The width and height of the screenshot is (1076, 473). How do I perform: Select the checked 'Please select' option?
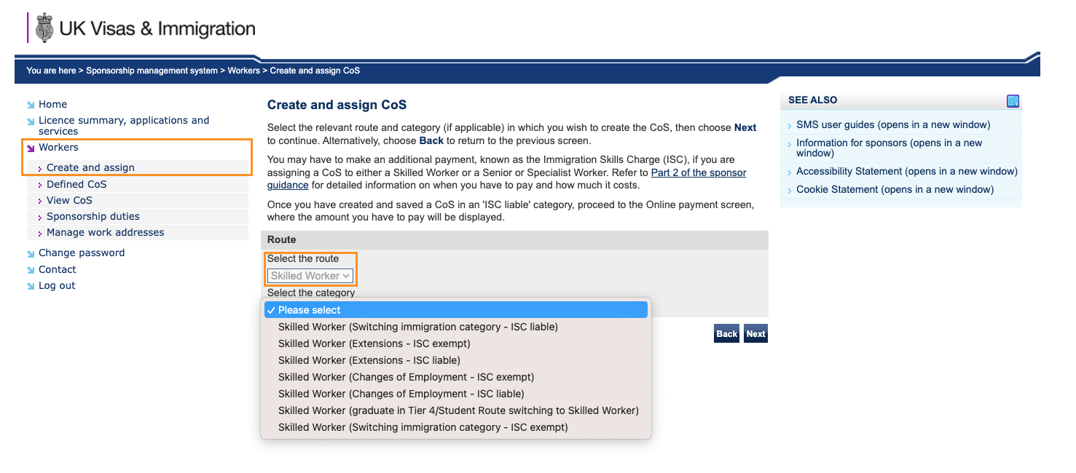tap(455, 310)
